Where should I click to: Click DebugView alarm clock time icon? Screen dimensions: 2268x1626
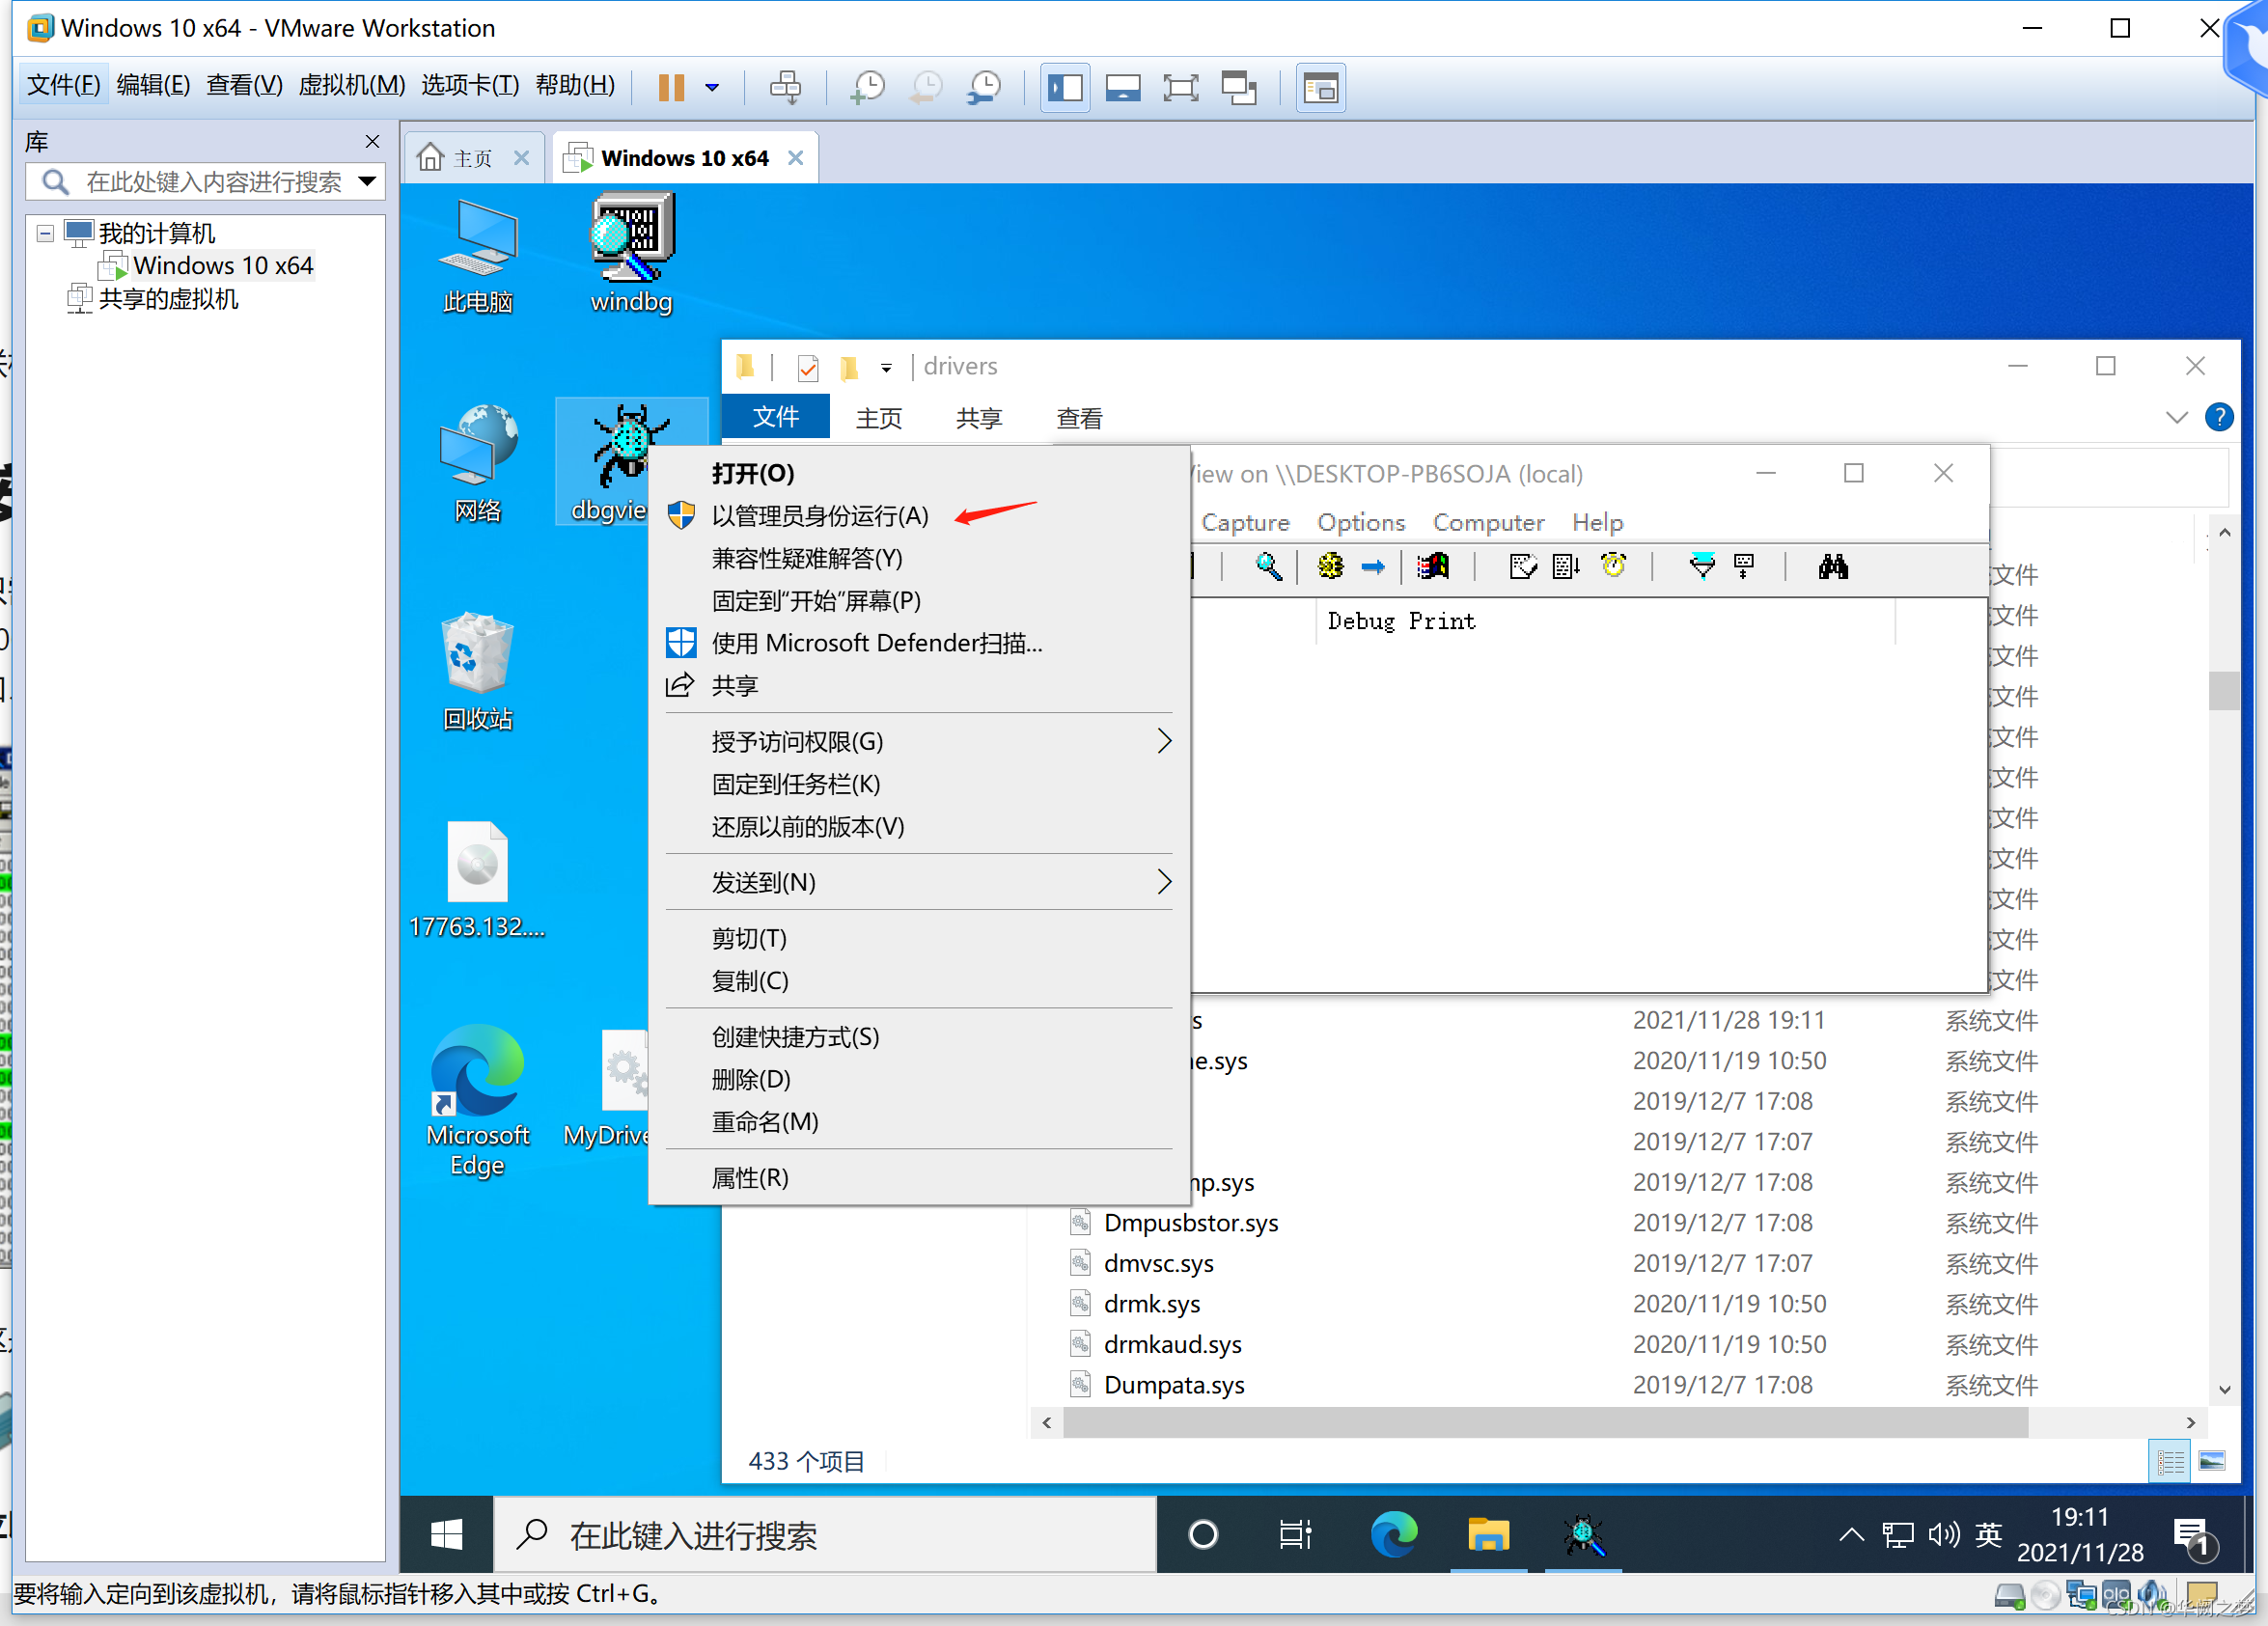point(1613,567)
